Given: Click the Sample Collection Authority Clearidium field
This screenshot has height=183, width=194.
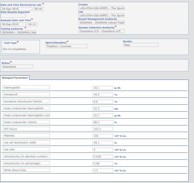Looking at the screenshot, I should (x=101, y=31).
